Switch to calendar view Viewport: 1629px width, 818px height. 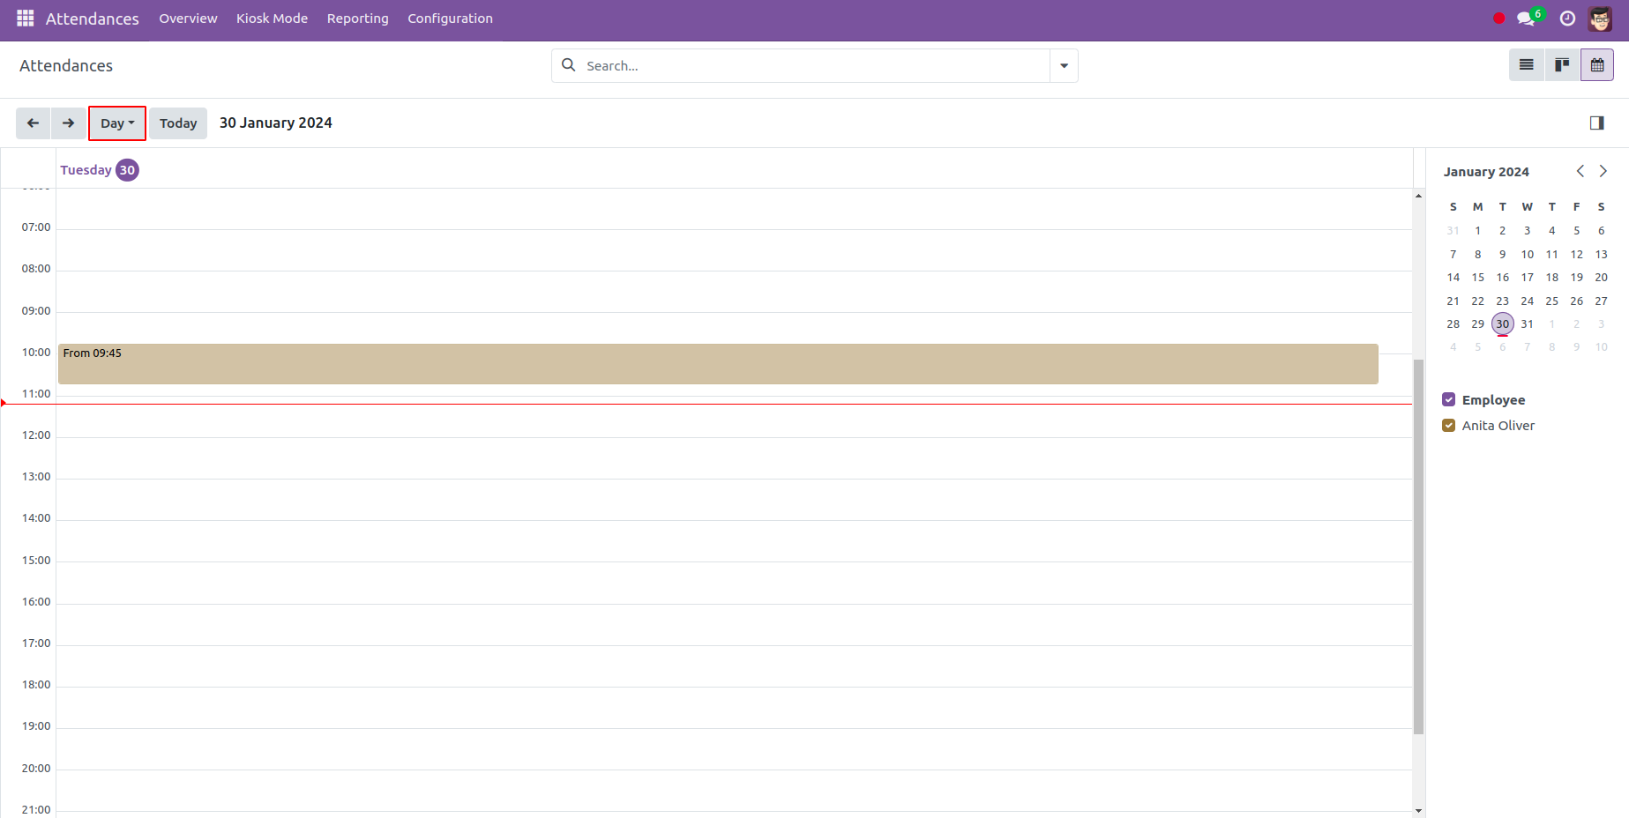click(x=1597, y=65)
